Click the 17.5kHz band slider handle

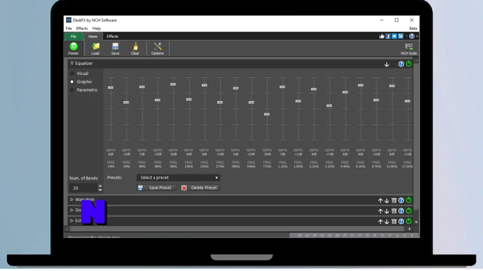(x=407, y=101)
